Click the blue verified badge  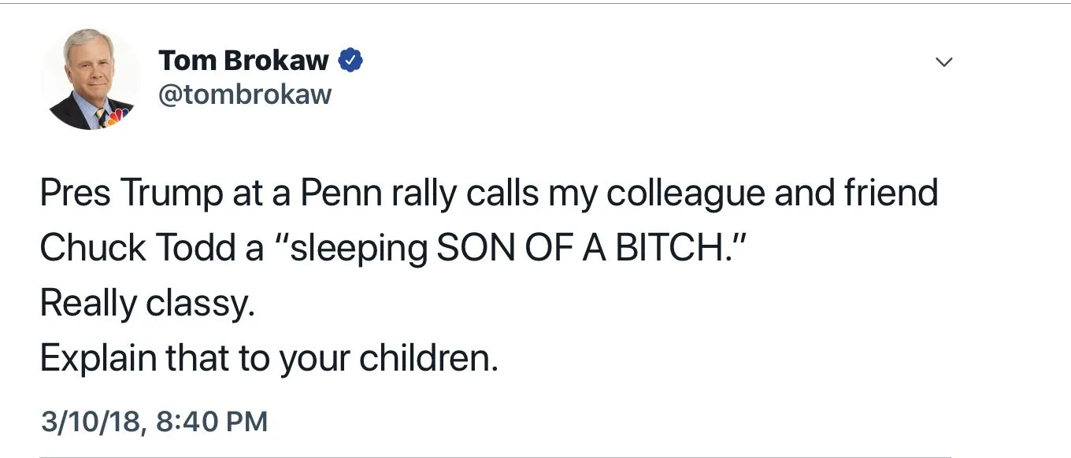coord(350,60)
